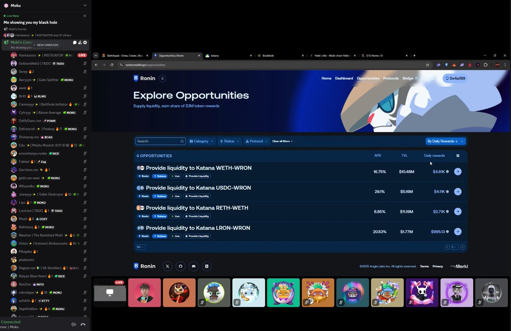
Task: Click the Search opportunities field
Action: pyautogui.click(x=161, y=141)
